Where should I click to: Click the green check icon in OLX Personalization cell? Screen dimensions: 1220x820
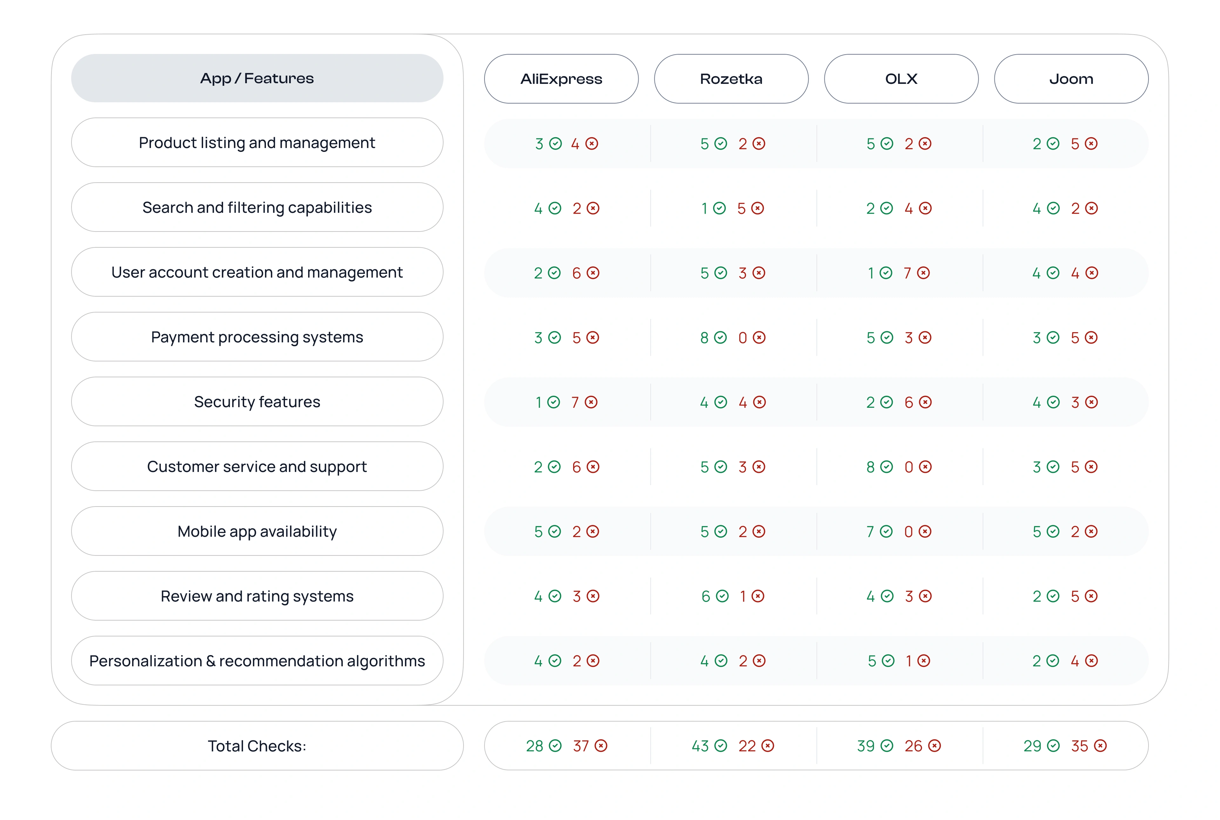click(x=888, y=661)
